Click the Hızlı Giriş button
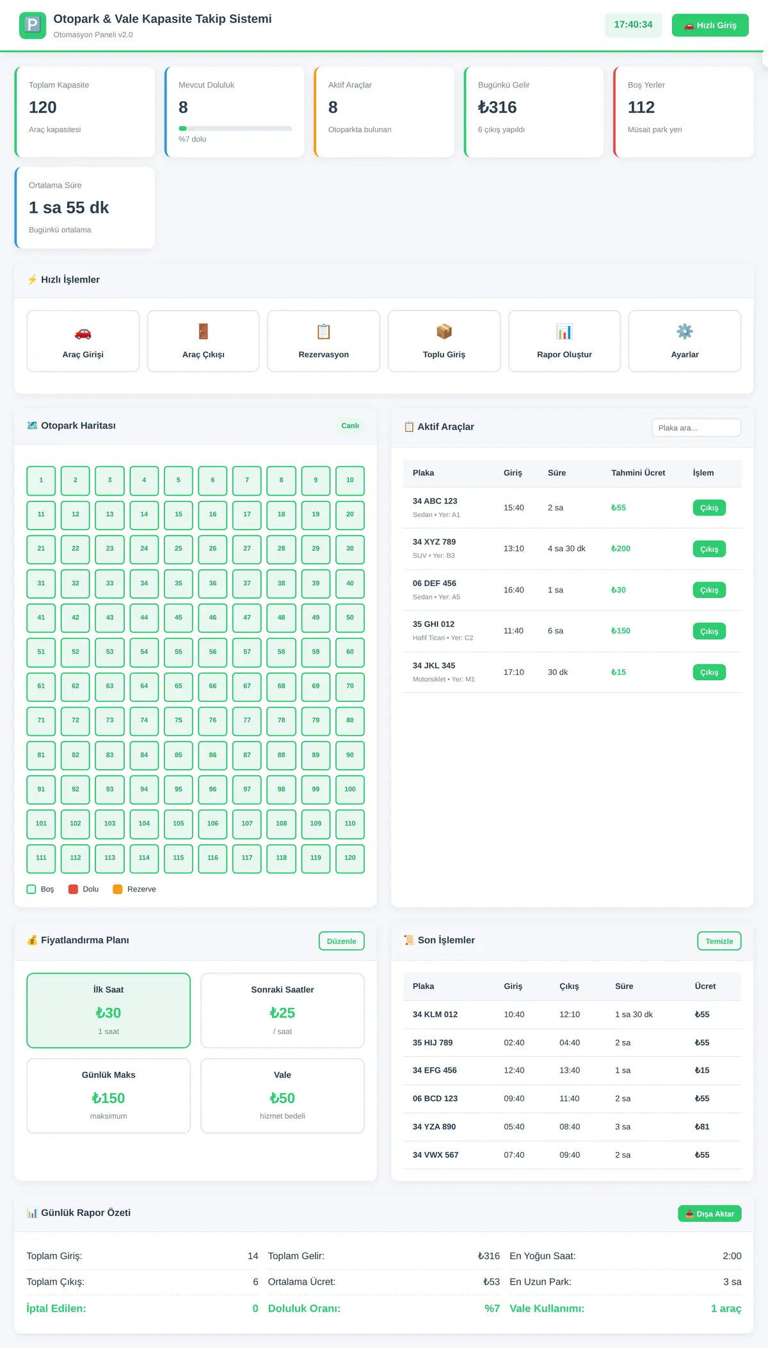This screenshot has width=768, height=1348. tap(710, 26)
